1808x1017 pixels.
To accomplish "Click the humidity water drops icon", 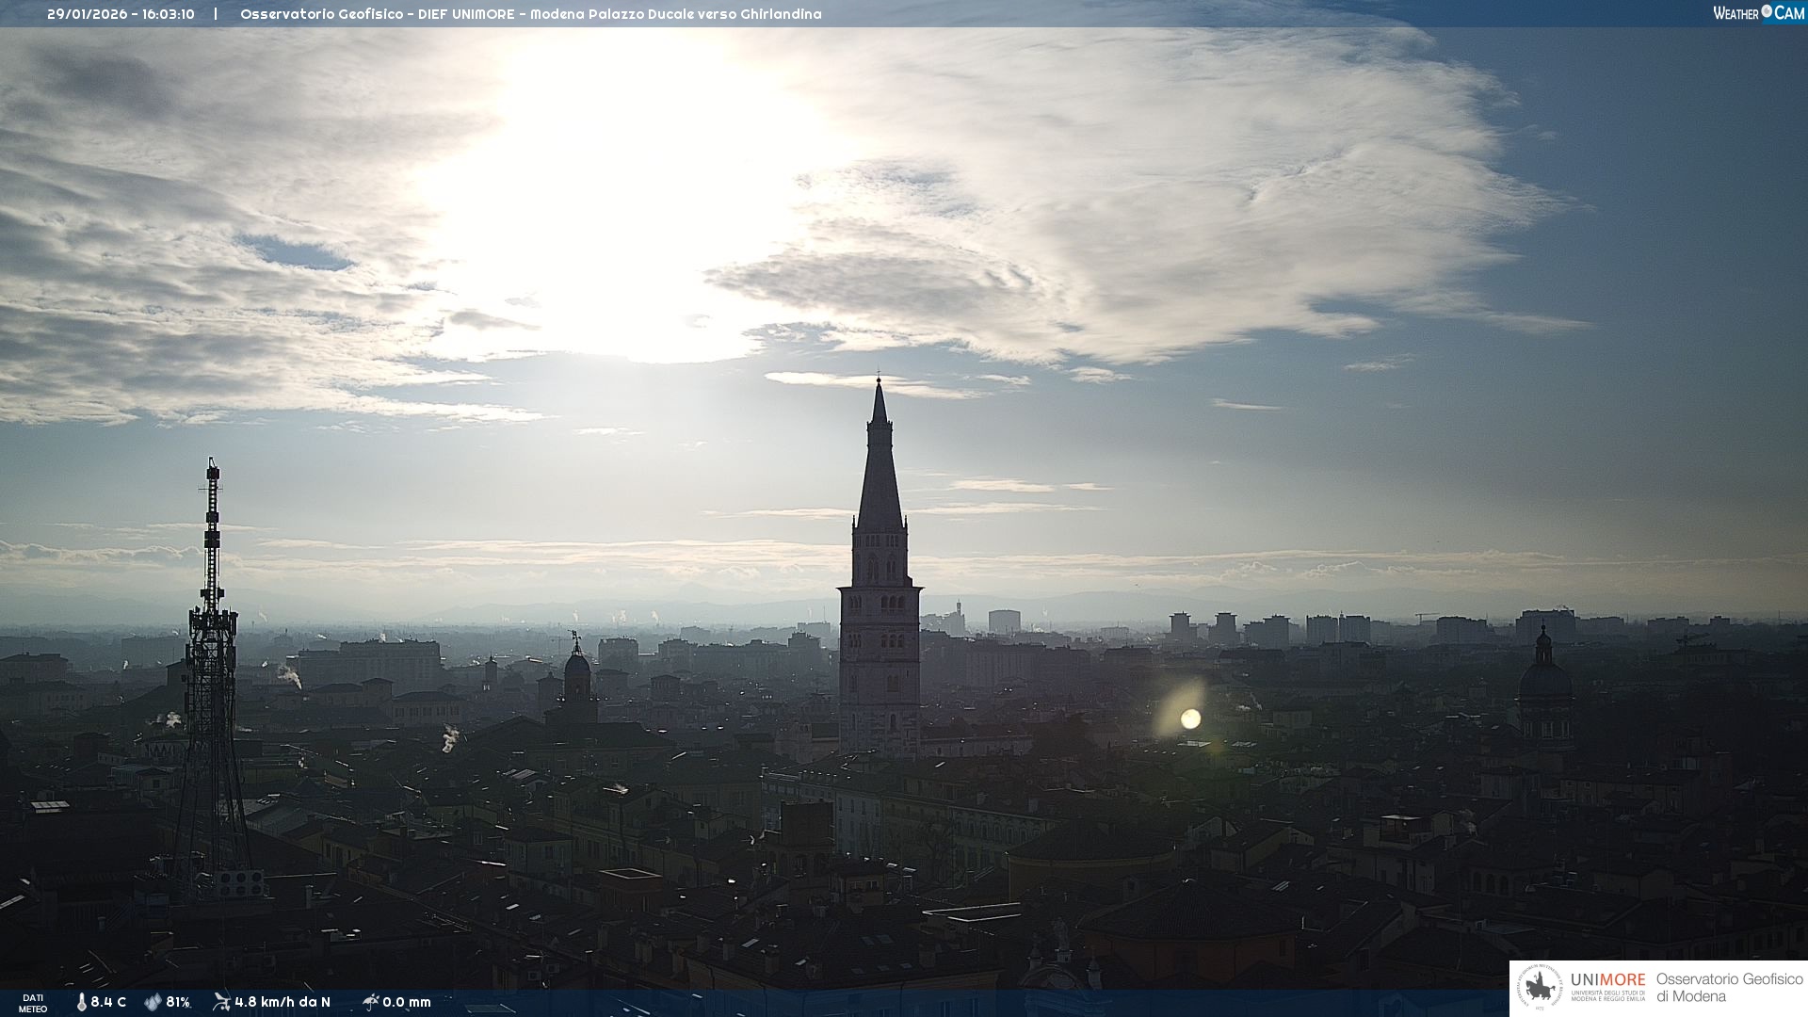I will pos(153,1002).
